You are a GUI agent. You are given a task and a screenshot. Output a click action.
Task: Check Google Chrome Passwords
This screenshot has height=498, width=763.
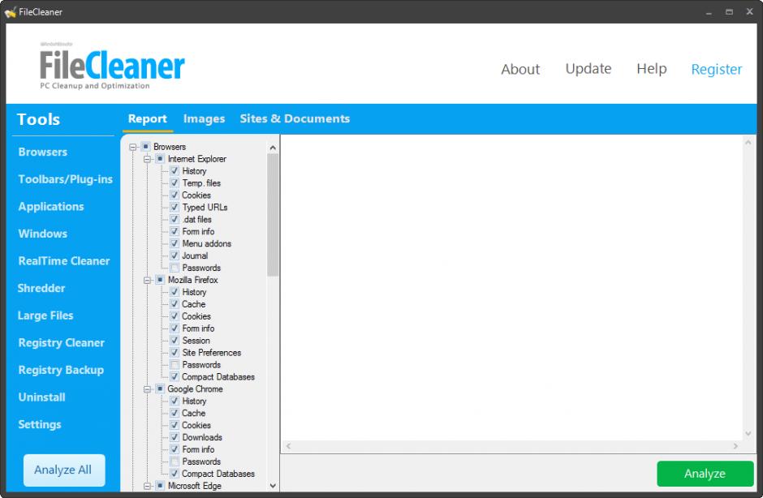pyautogui.click(x=175, y=462)
